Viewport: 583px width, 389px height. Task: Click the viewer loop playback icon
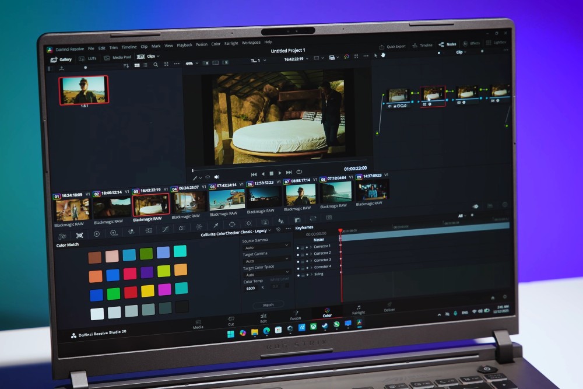[299, 172]
